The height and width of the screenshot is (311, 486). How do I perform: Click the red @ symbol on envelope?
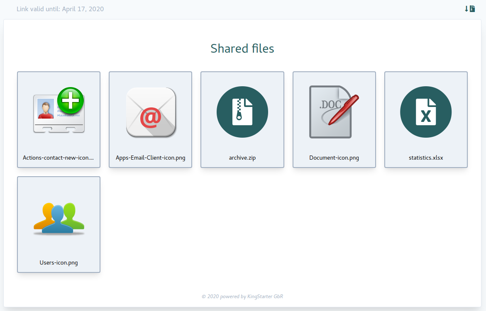[x=150, y=118]
